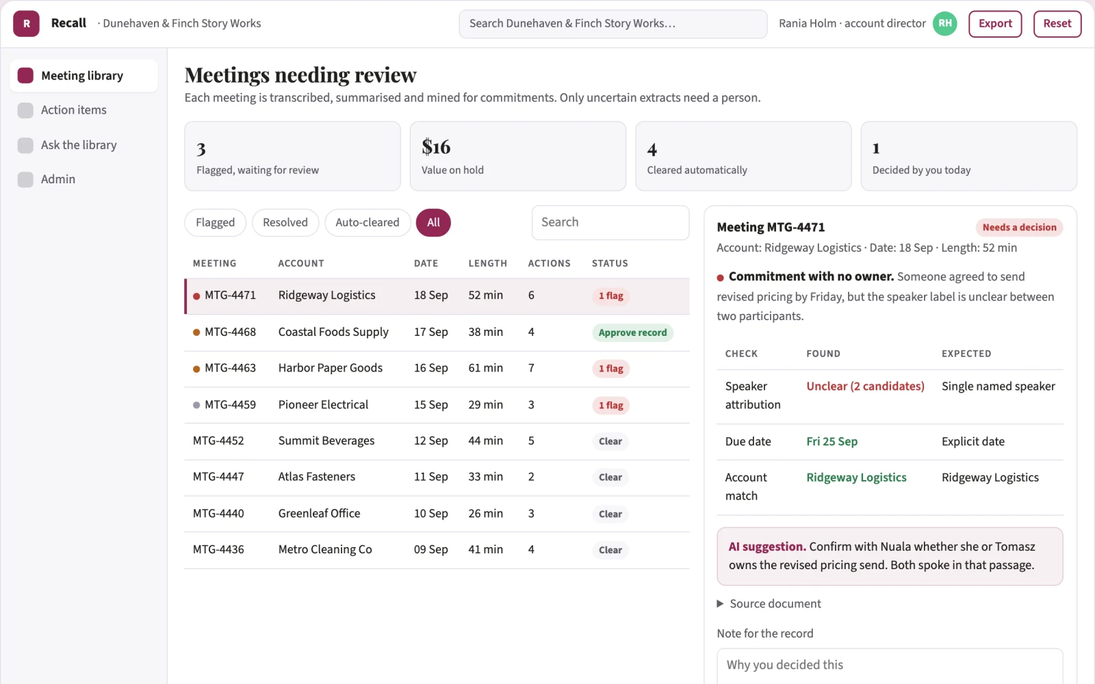This screenshot has height=684, width=1095.
Task: Click the Needs a decision badge
Action: pyautogui.click(x=1019, y=227)
